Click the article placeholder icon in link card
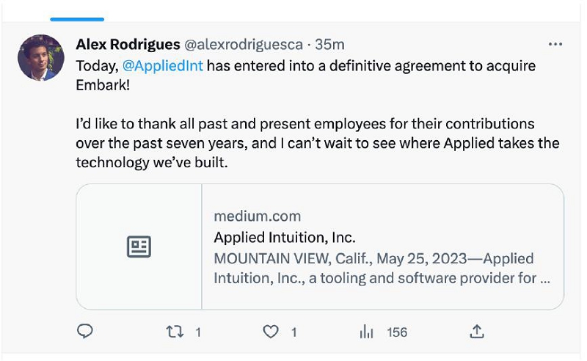This screenshot has width=587, height=361. point(139,247)
